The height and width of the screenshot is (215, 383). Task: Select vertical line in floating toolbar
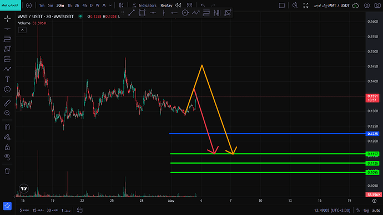pyautogui.click(x=164, y=13)
